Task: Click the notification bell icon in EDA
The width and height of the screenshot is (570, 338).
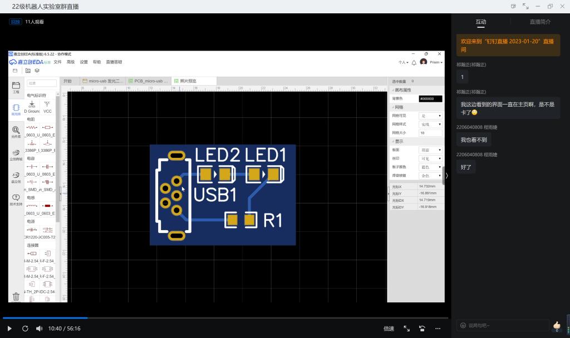Action: click(414, 62)
